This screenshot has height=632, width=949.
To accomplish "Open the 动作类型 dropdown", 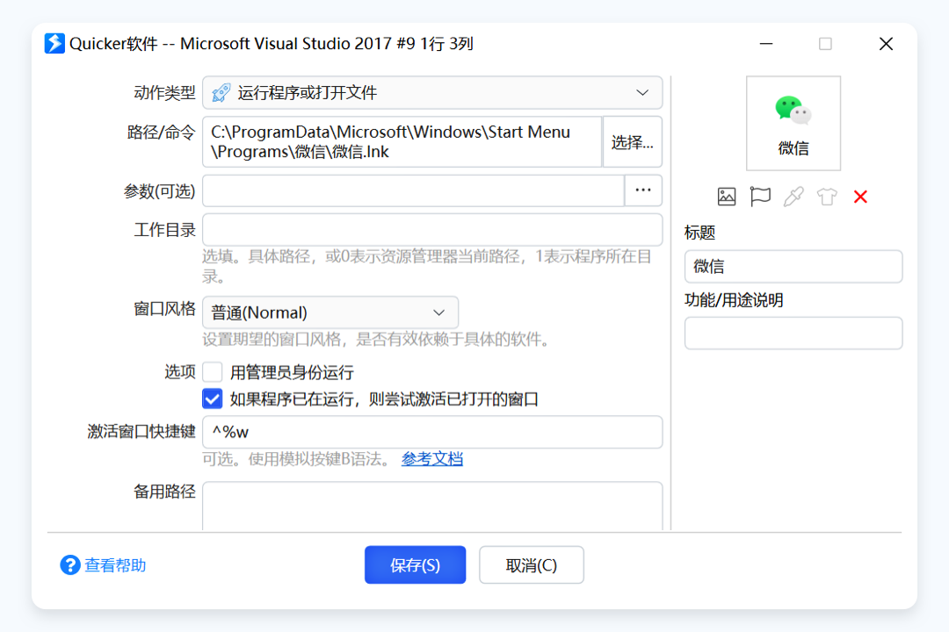I will pyautogui.click(x=643, y=92).
